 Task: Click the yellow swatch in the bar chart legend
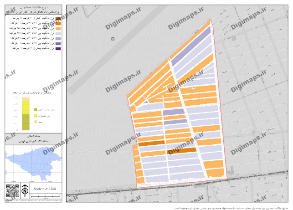pyautogui.click(x=36, y=116)
